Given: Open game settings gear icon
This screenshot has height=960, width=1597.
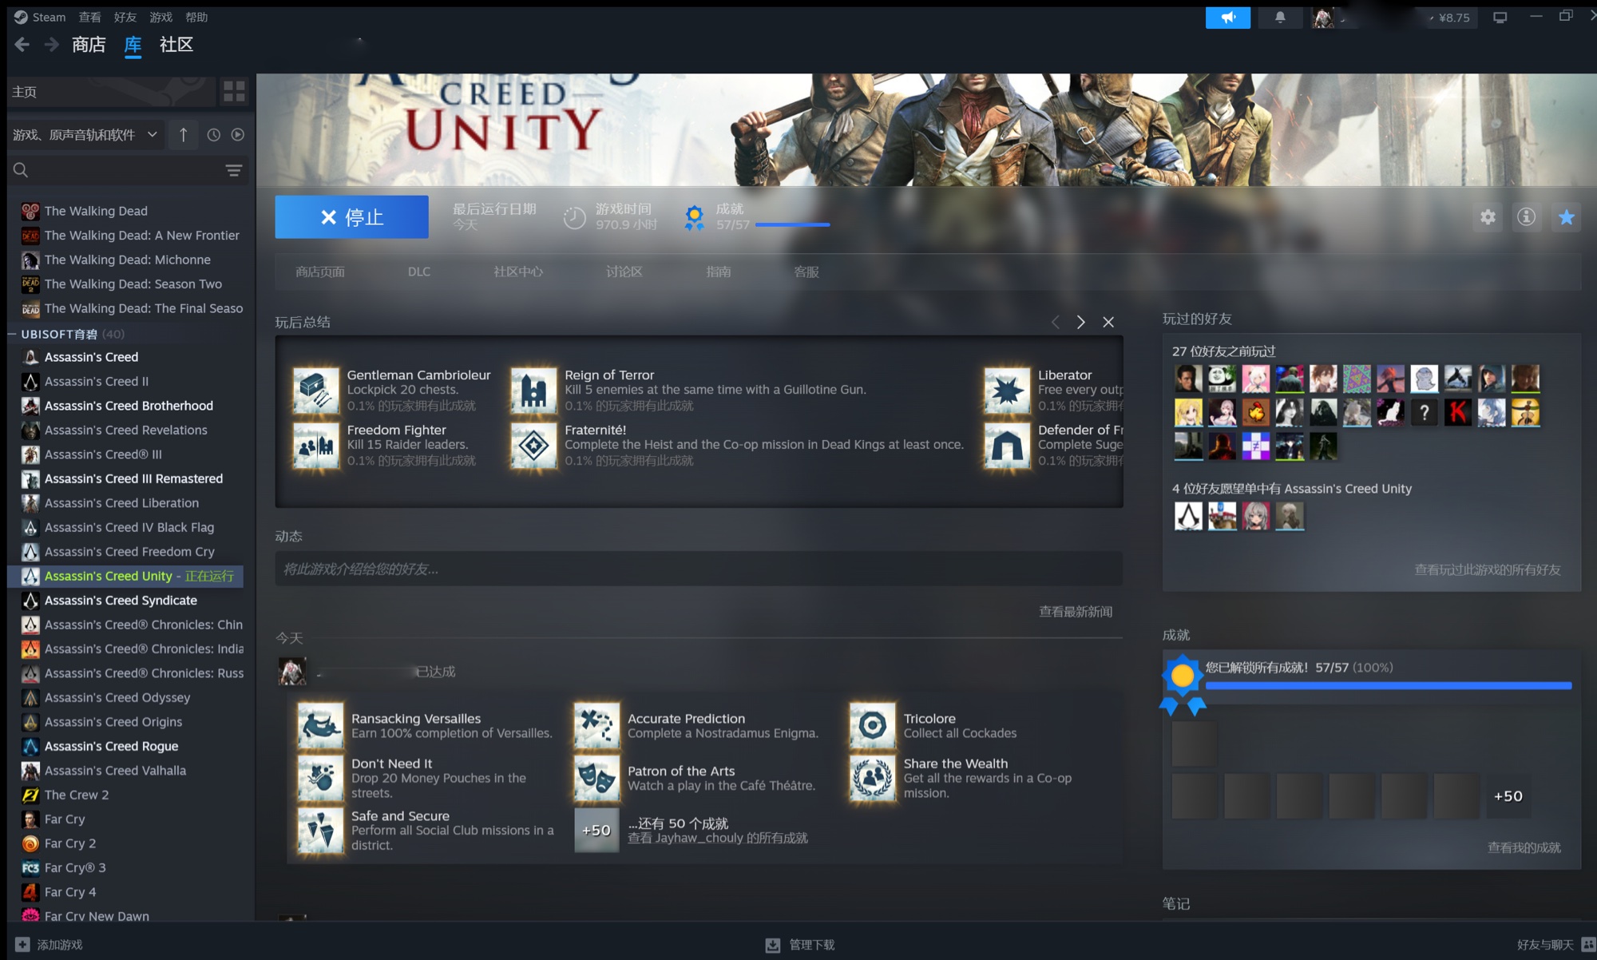Looking at the screenshot, I should coord(1488,216).
